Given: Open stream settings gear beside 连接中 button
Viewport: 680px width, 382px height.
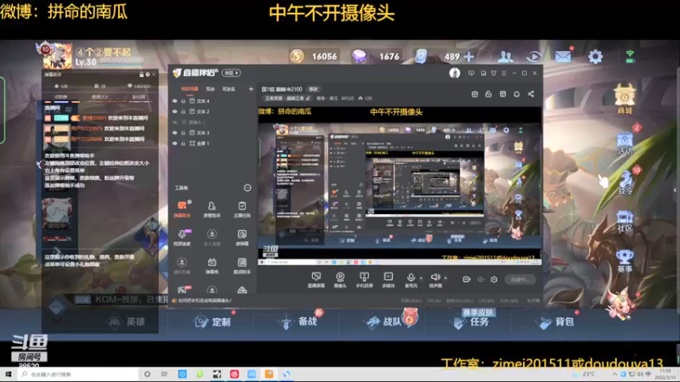Looking at the screenshot, I should (494, 279).
